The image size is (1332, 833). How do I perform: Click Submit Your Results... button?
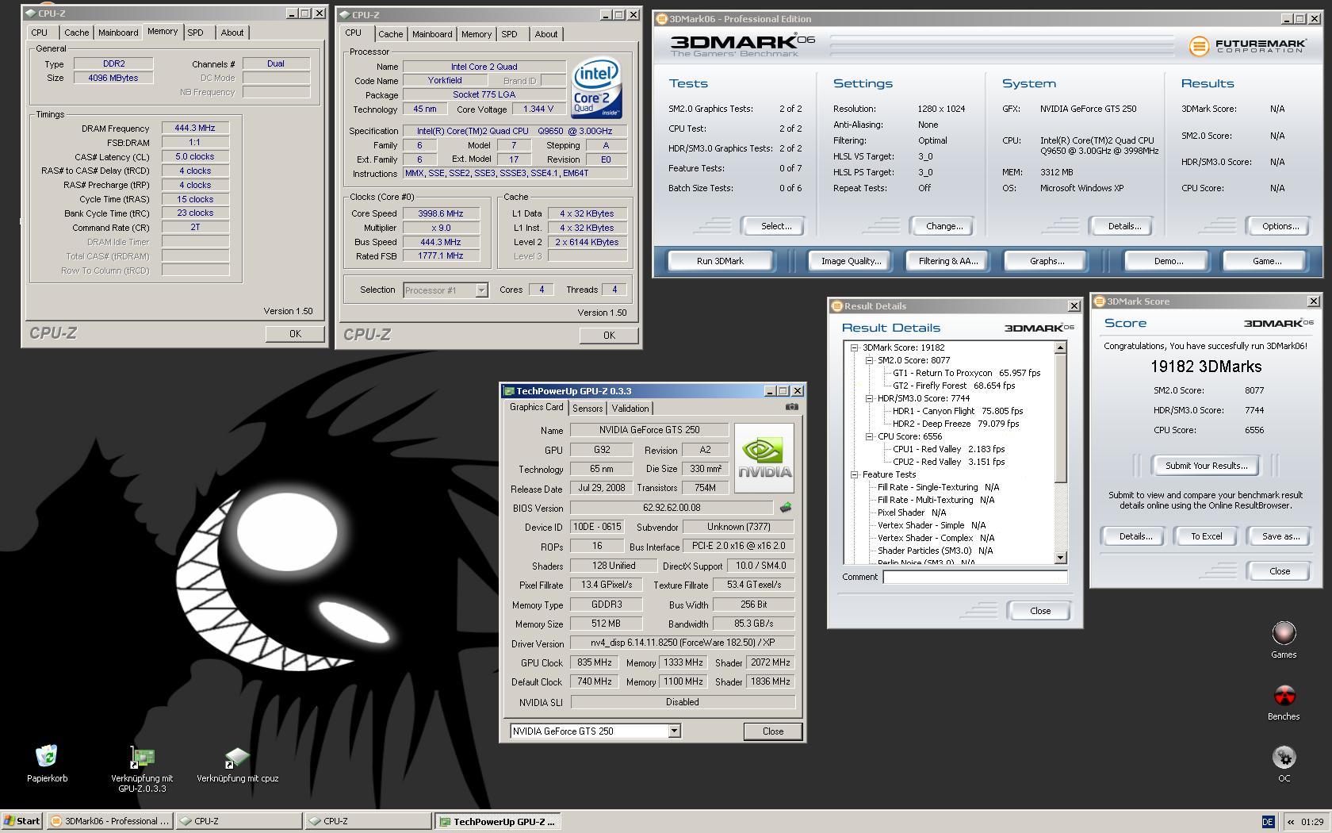click(x=1206, y=466)
